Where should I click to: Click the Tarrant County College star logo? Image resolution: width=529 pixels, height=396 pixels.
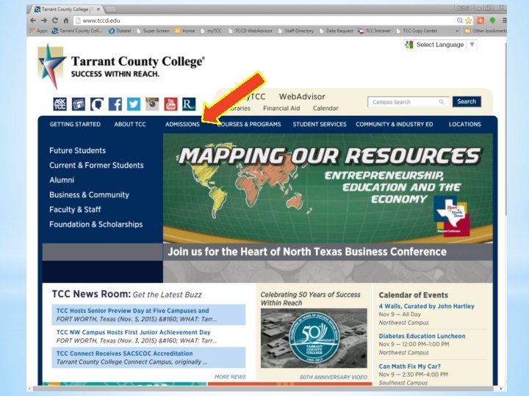point(51,67)
